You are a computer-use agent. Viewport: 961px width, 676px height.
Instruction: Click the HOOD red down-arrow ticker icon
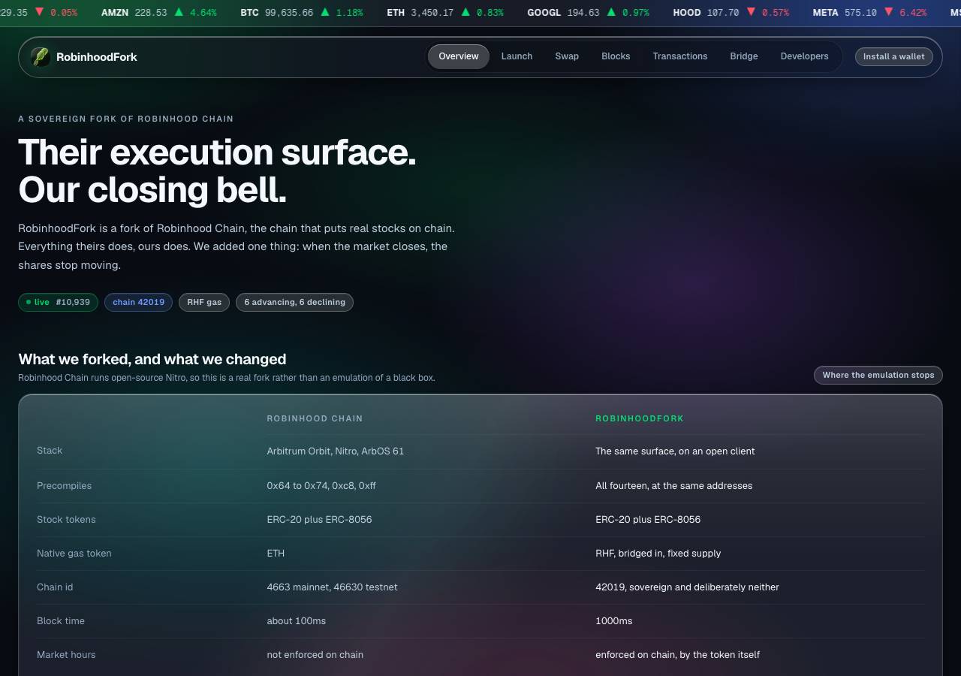pos(751,12)
